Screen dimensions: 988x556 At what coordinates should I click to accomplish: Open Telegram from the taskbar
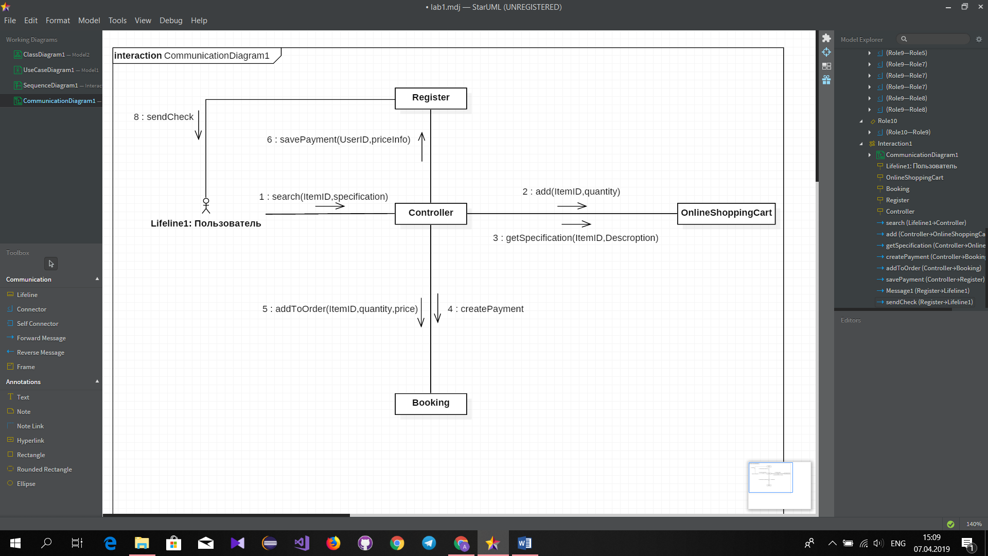pos(429,543)
